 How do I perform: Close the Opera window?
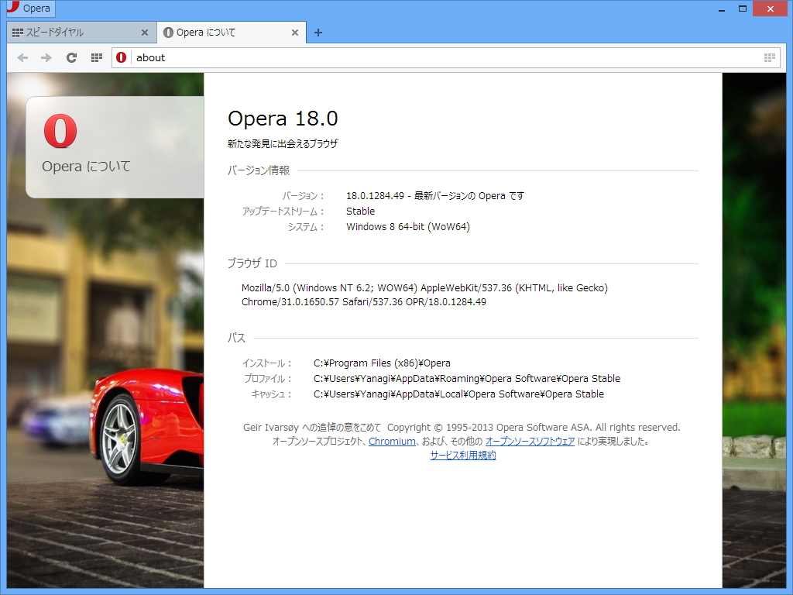tap(770, 9)
